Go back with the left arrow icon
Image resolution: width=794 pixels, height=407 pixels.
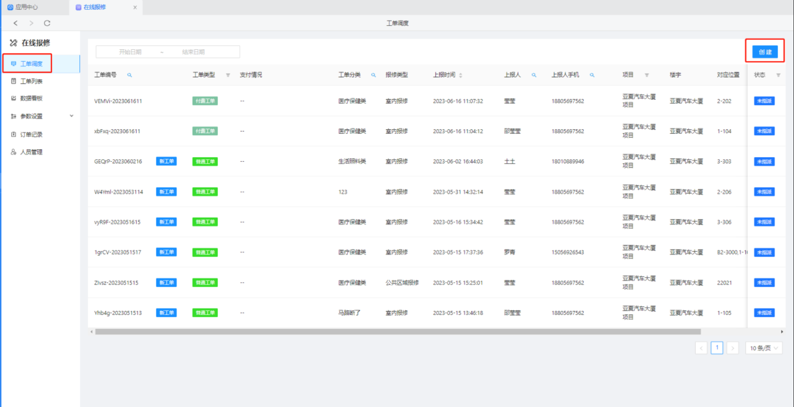(x=16, y=23)
